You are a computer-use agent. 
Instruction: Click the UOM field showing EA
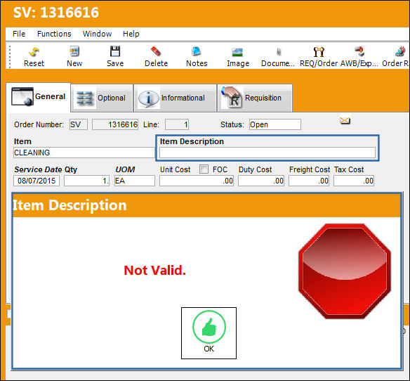click(135, 181)
